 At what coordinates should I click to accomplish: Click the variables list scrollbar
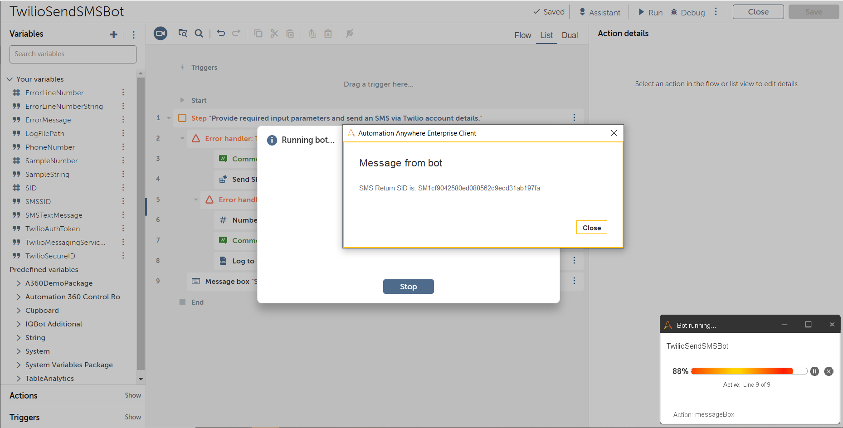coord(141,224)
